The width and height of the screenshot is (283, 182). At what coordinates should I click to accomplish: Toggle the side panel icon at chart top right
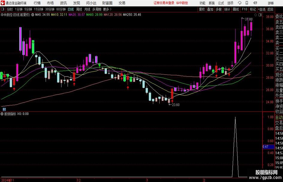(260, 15)
